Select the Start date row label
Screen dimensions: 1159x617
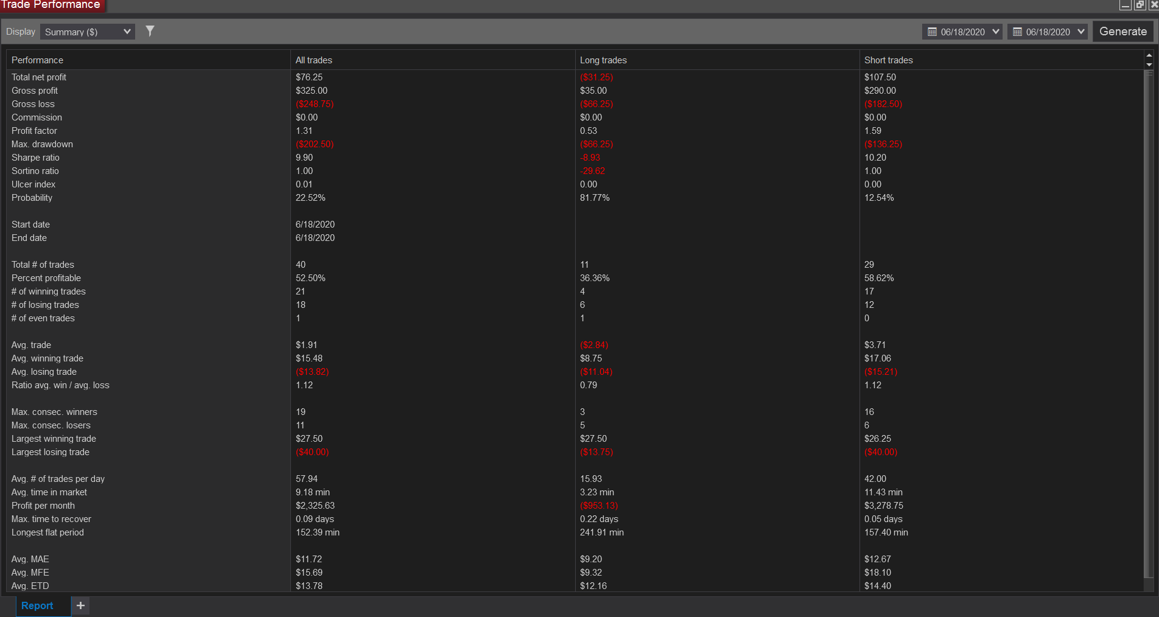30,225
